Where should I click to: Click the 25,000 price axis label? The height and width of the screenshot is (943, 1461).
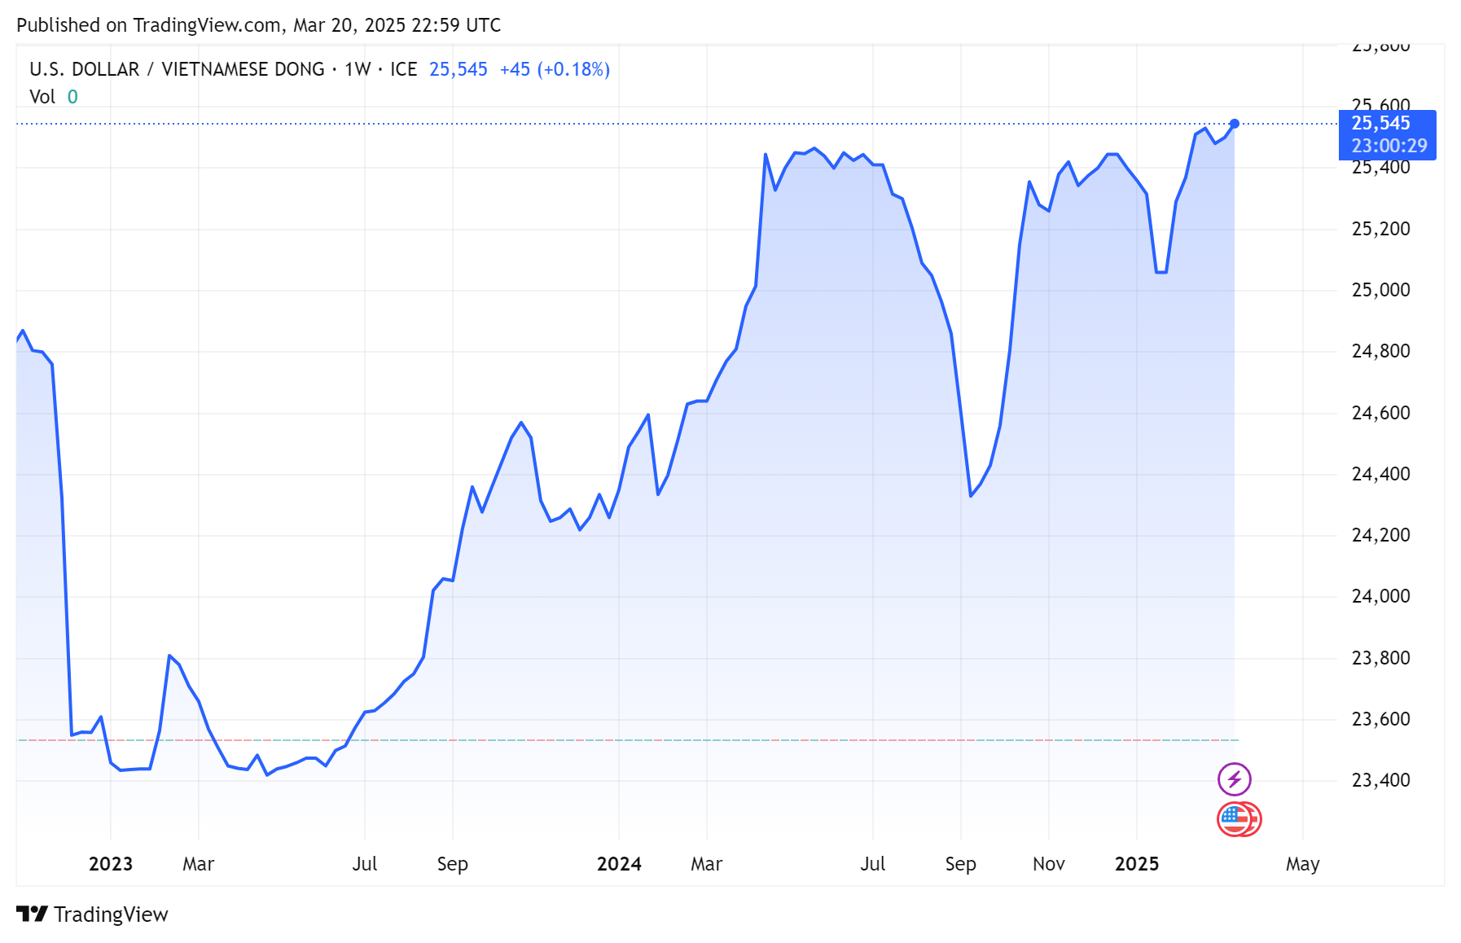(1380, 290)
